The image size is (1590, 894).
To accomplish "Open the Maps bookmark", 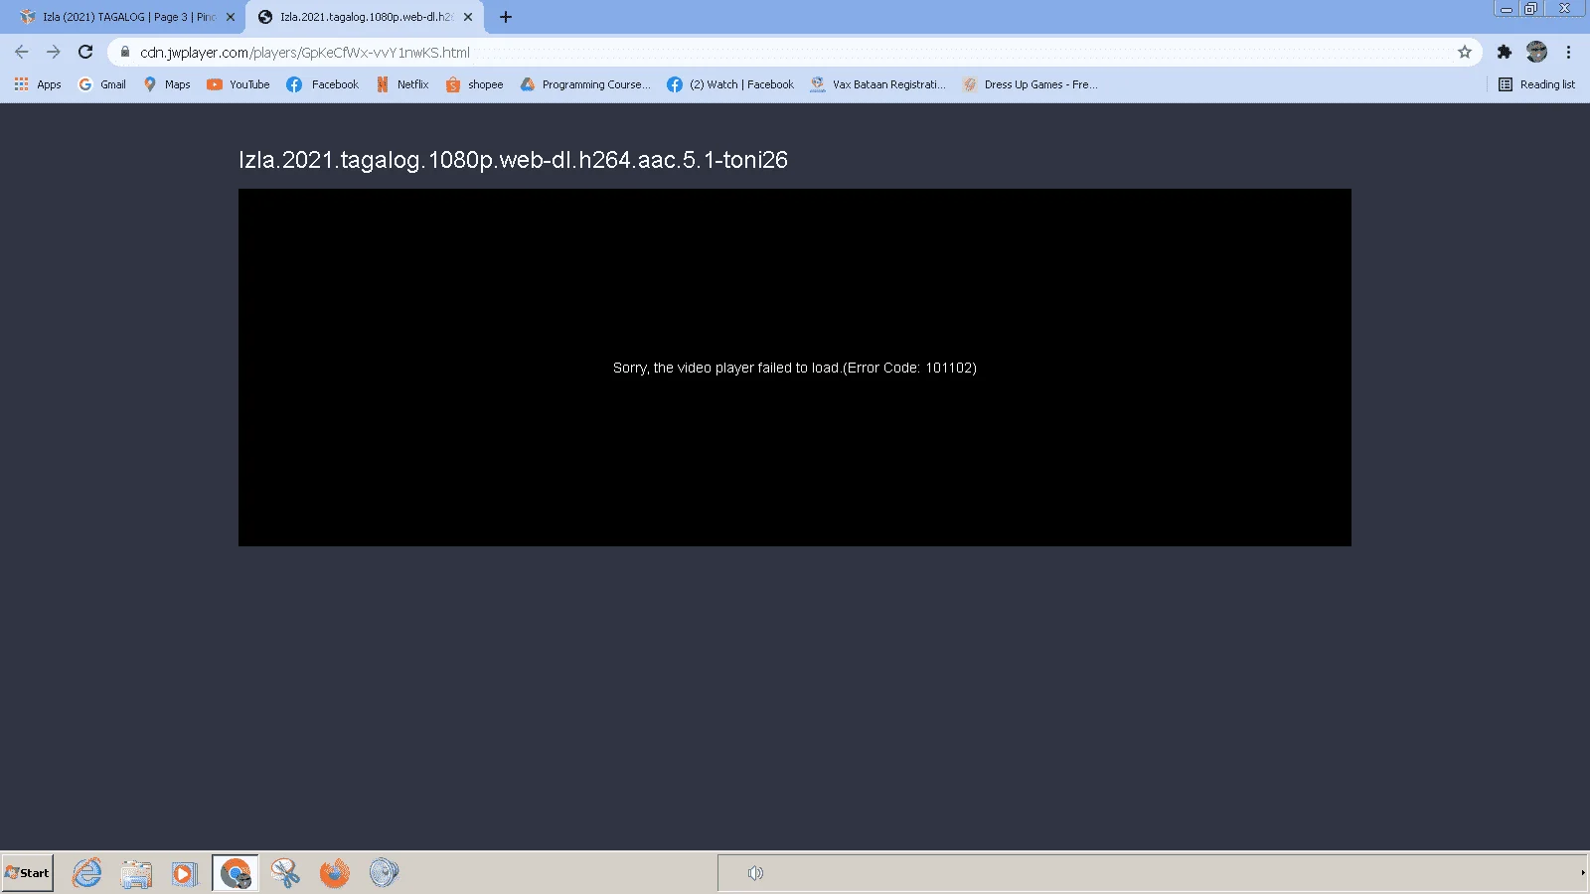I will [167, 84].
